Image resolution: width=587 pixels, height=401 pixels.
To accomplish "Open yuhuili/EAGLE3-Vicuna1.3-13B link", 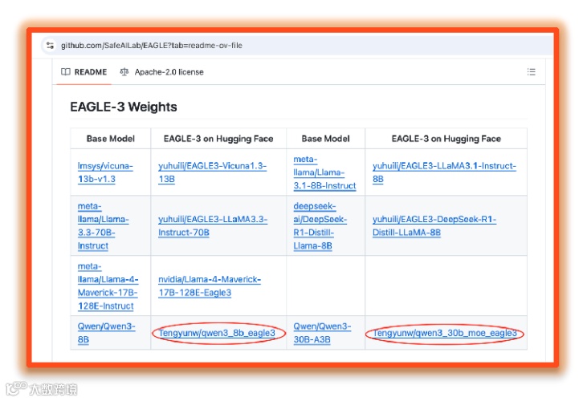I will click(212, 172).
